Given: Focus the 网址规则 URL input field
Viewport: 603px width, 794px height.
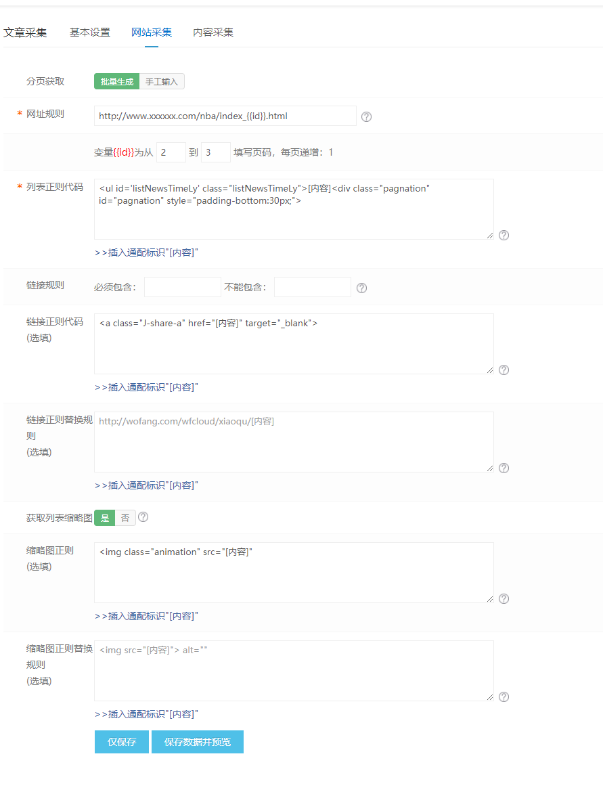Looking at the screenshot, I should tap(225, 116).
